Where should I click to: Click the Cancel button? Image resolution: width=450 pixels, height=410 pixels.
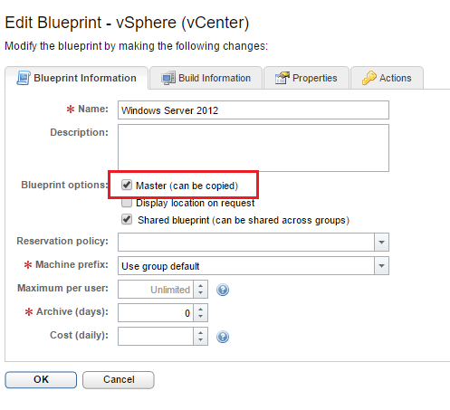[119, 379]
